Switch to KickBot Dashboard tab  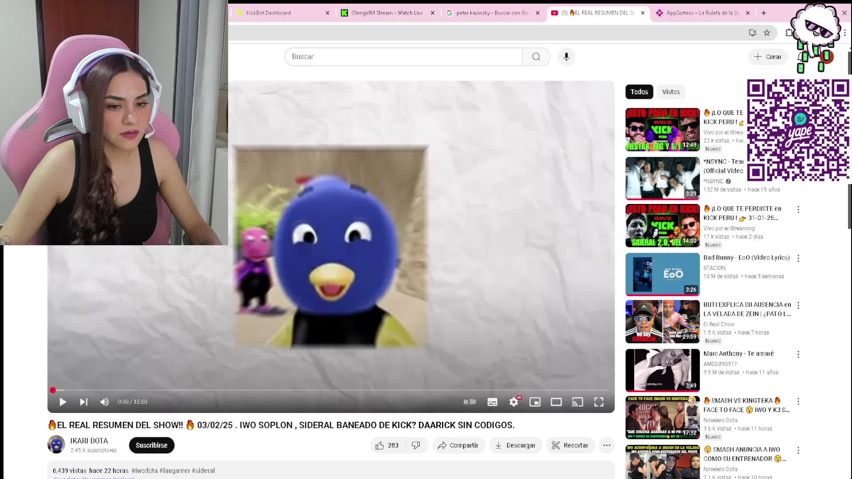(x=282, y=13)
